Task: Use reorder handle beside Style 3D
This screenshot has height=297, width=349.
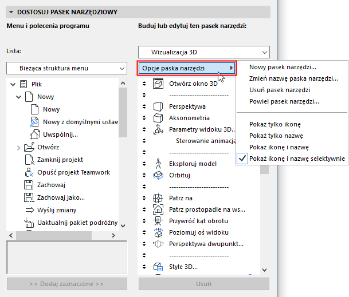Action: (144, 267)
